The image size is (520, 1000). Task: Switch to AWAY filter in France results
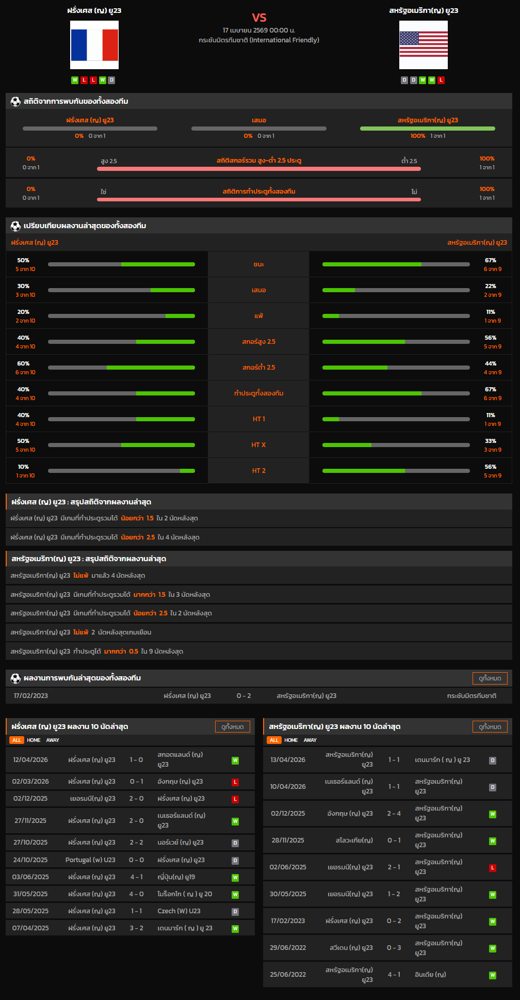(x=53, y=740)
